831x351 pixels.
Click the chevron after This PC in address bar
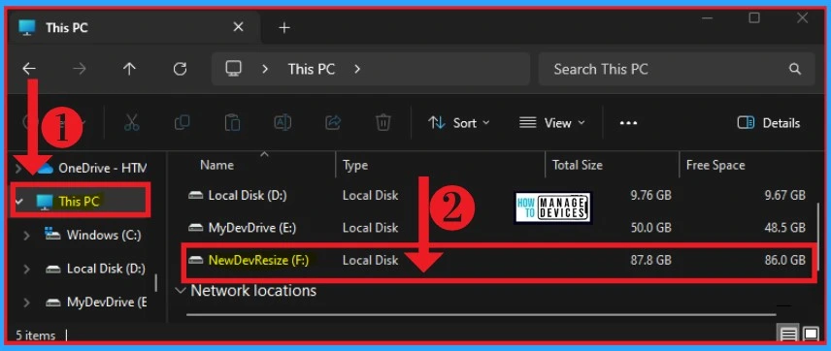(357, 69)
